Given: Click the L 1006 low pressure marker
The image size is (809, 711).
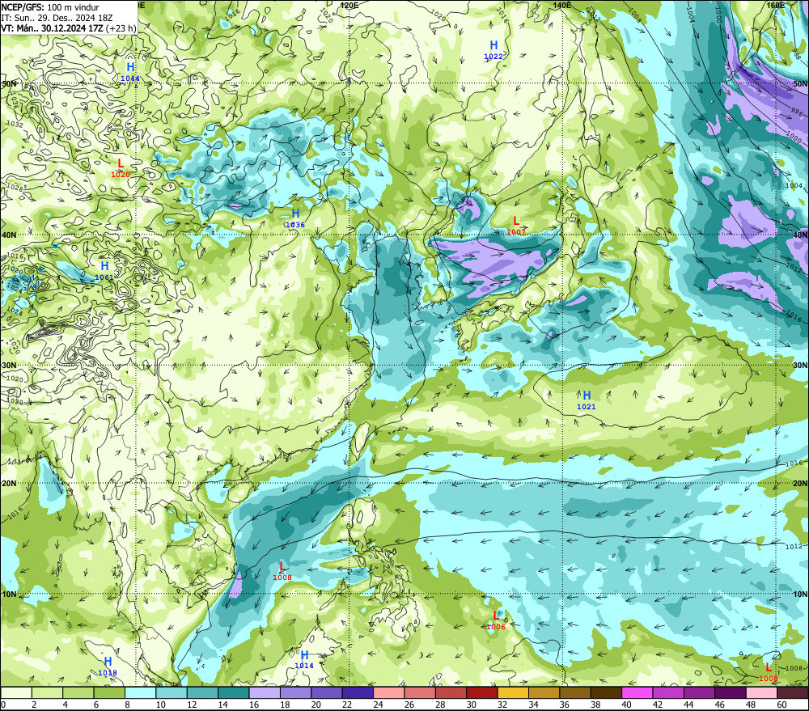Looking at the screenshot, I should (x=496, y=620).
